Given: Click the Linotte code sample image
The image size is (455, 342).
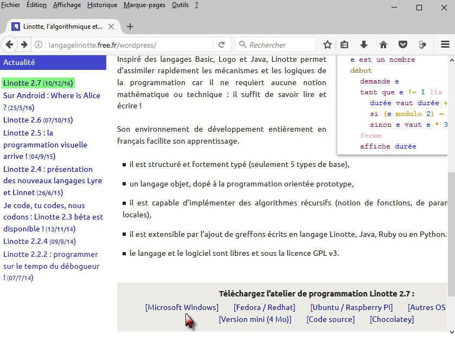Looking at the screenshot, I should pos(392,105).
